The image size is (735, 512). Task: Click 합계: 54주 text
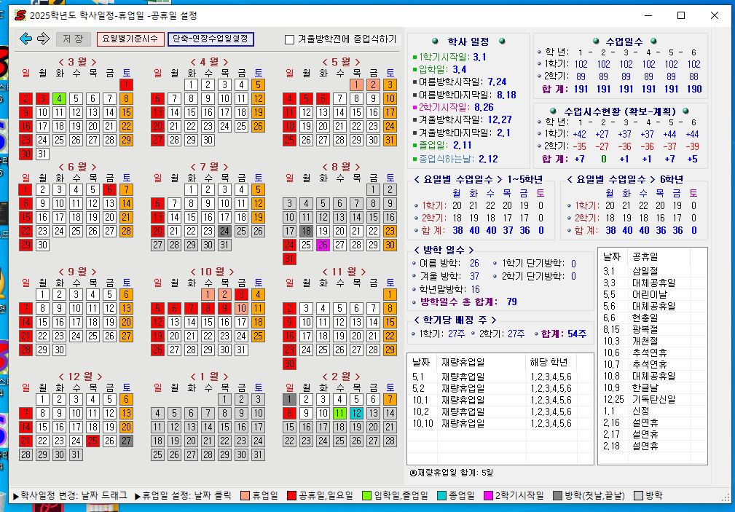563,334
